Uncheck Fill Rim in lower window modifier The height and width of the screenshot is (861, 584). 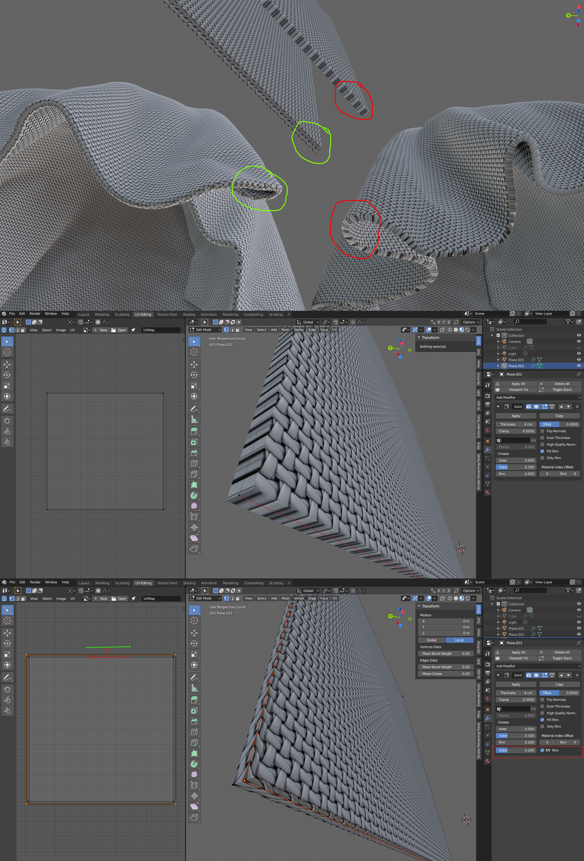542,719
